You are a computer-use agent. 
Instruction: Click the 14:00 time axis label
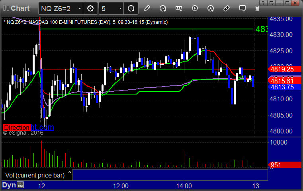(184, 186)
